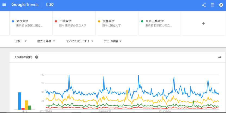Click the 東京工業大学 term card
226x113 pixels.
tap(160, 23)
